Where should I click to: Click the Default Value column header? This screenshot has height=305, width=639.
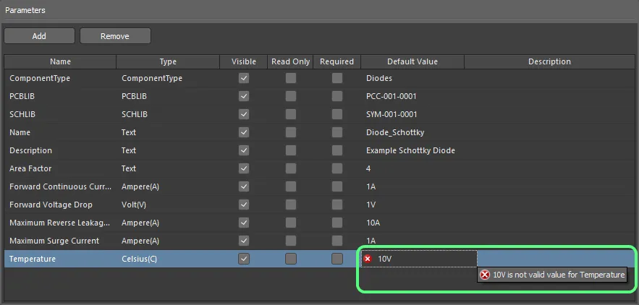coord(412,62)
